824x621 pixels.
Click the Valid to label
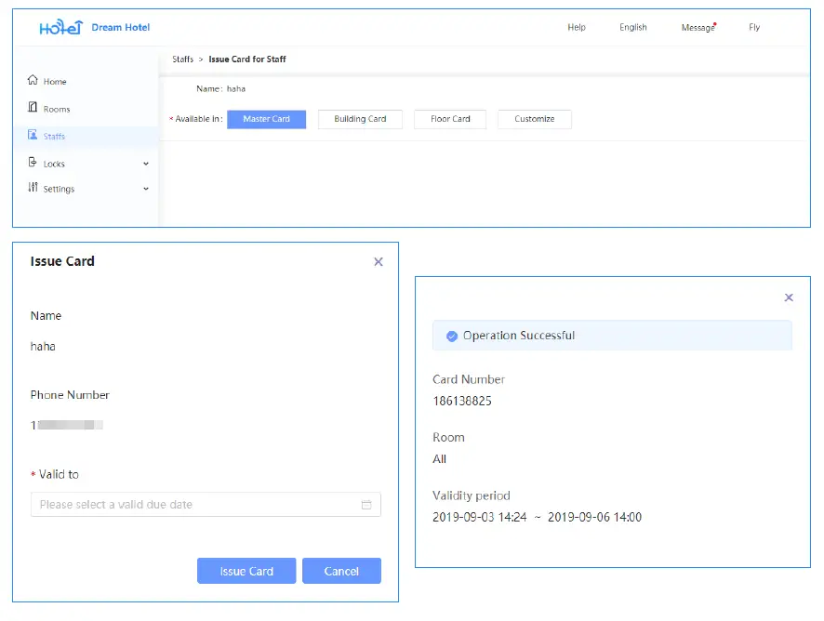(x=59, y=474)
